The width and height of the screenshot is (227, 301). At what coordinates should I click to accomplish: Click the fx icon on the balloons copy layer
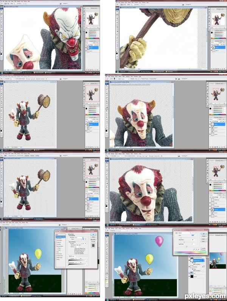coord(203,260)
